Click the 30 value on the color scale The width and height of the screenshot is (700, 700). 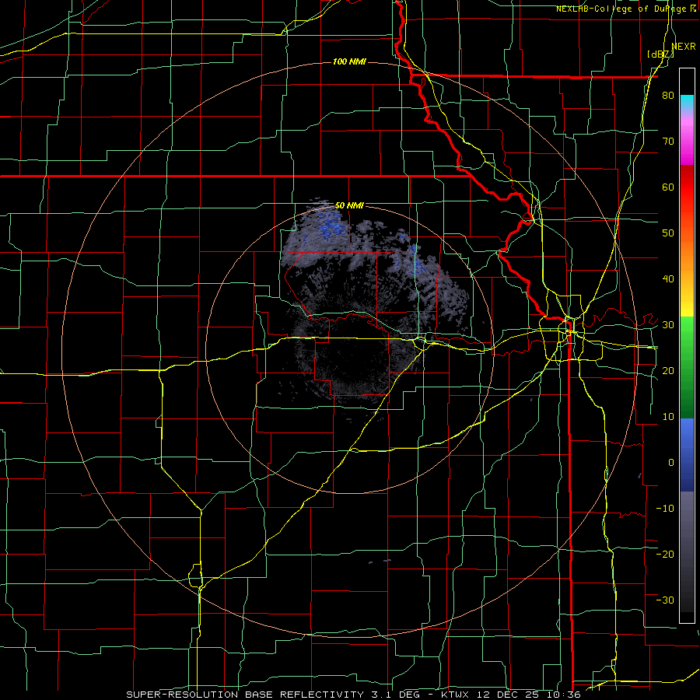(668, 324)
